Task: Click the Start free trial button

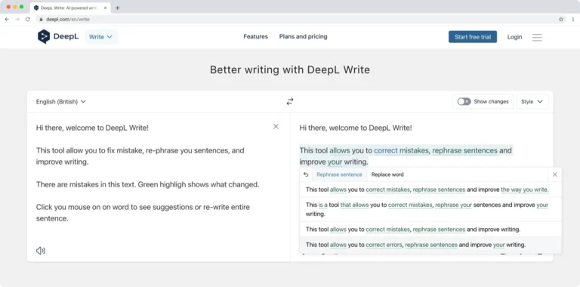Action: (473, 37)
